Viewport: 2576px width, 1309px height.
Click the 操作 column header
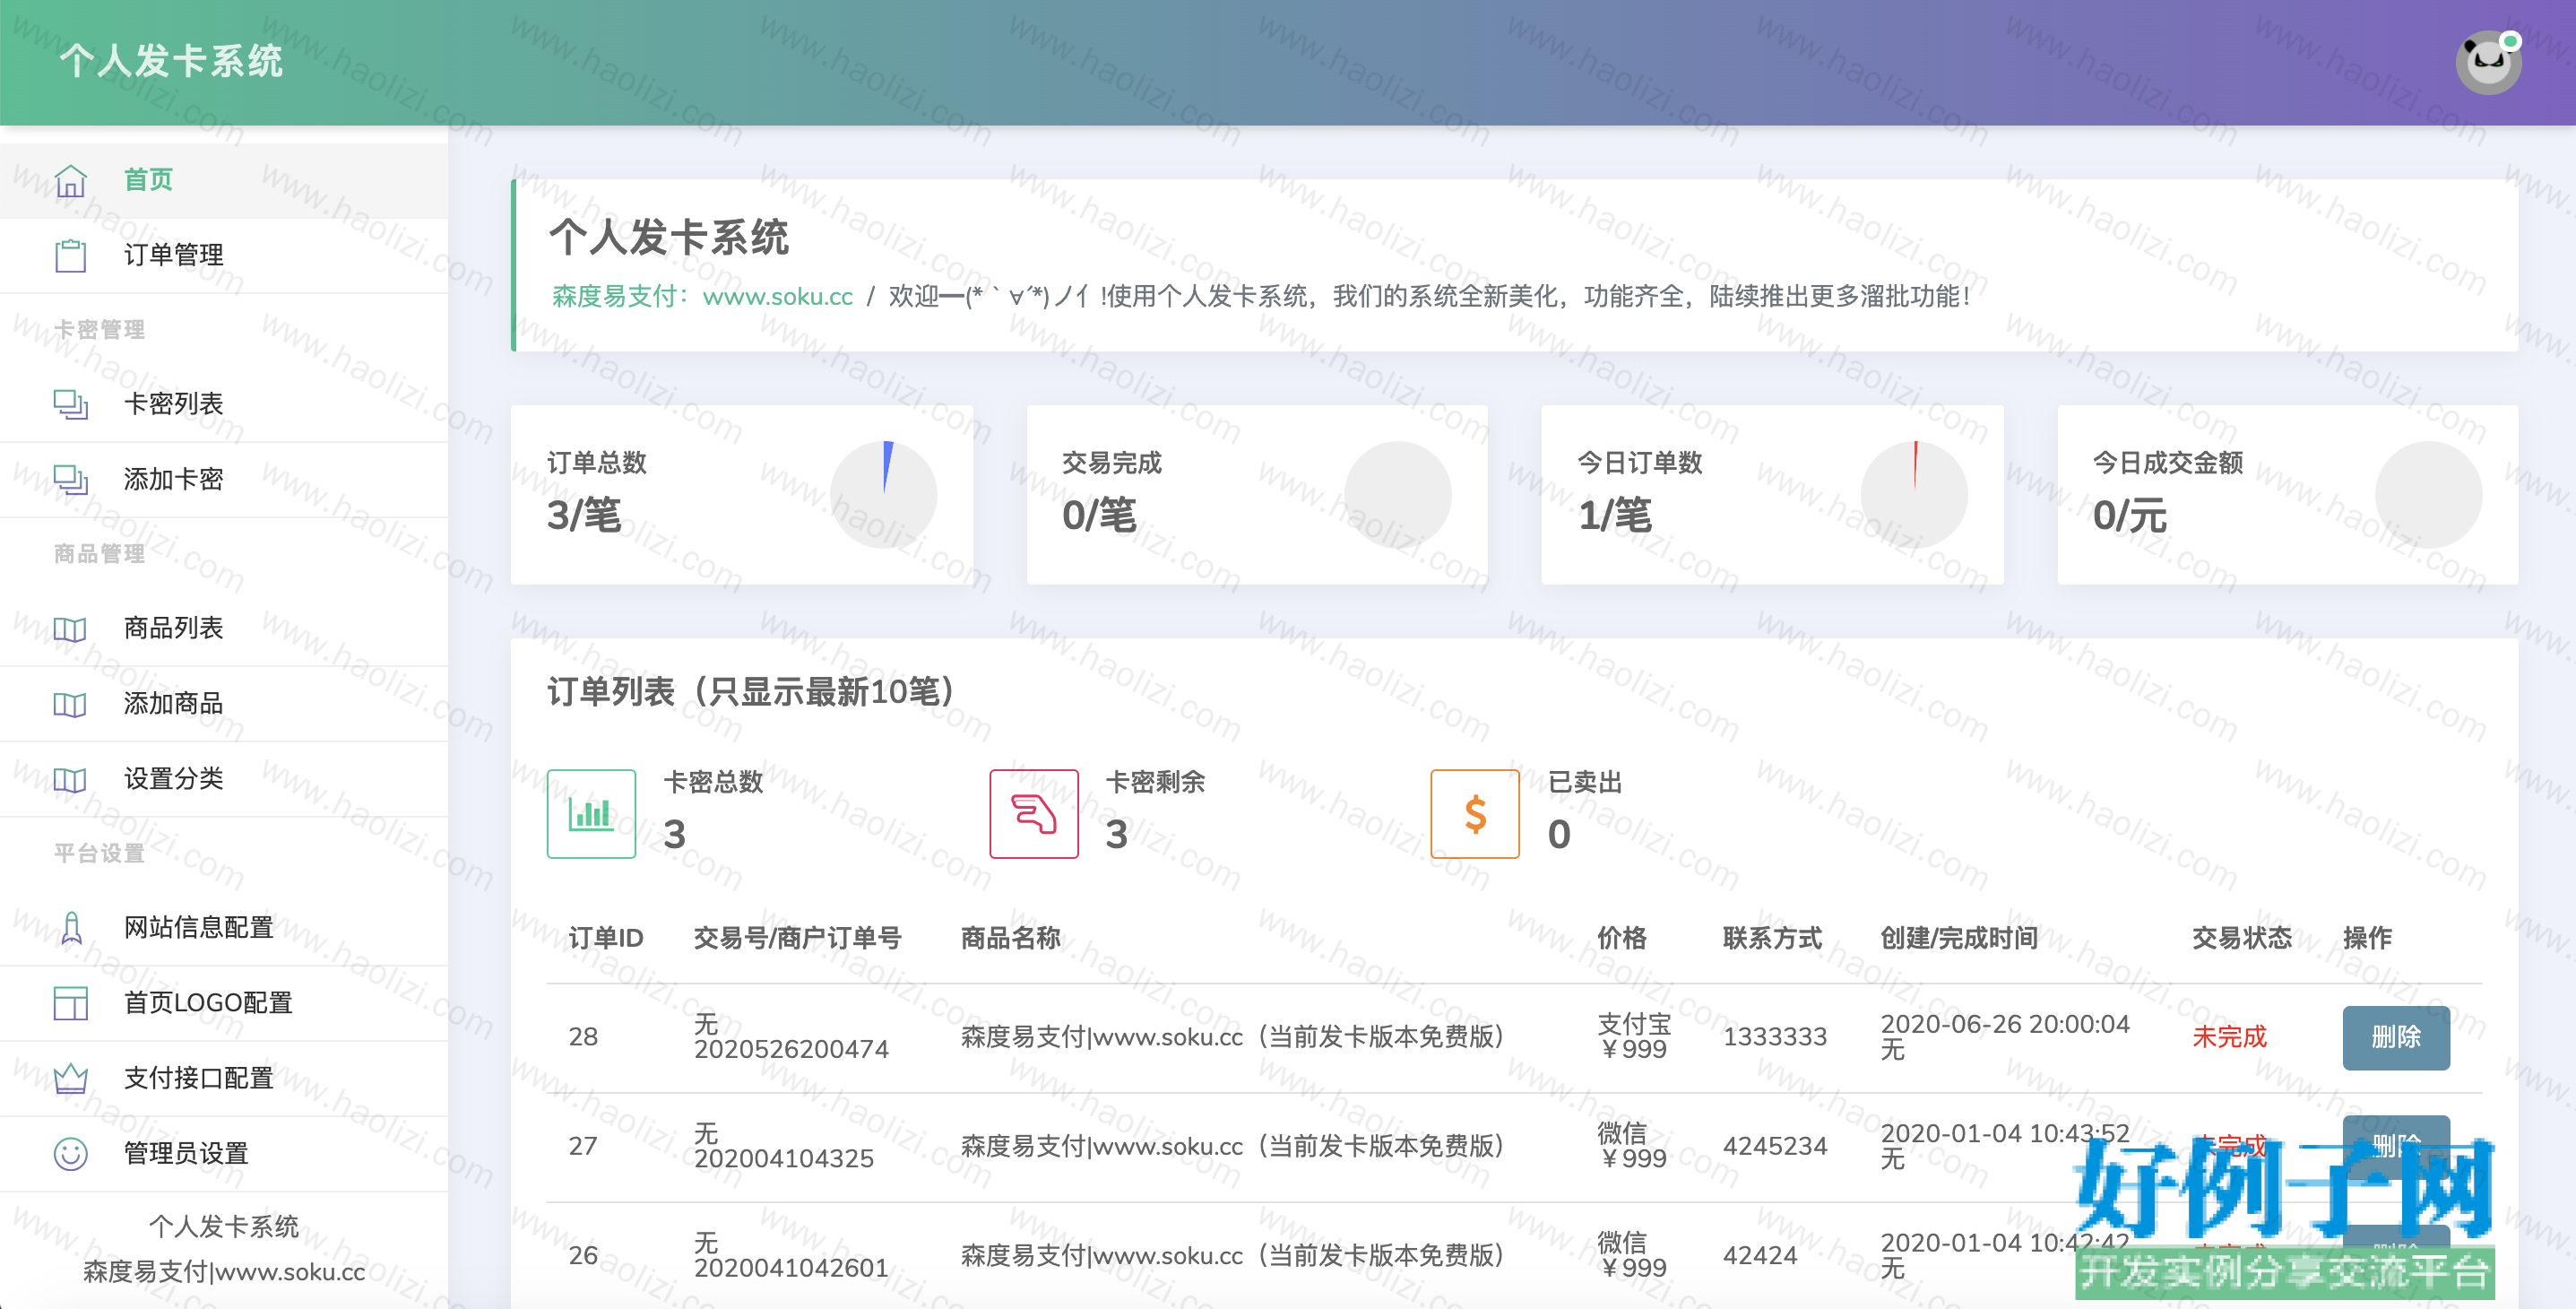click(2368, 938)
